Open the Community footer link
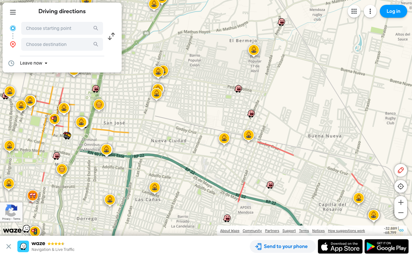412x257 pixels. click(x=252, y=231)
